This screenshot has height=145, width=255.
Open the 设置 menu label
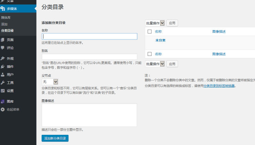pos(10,91)
